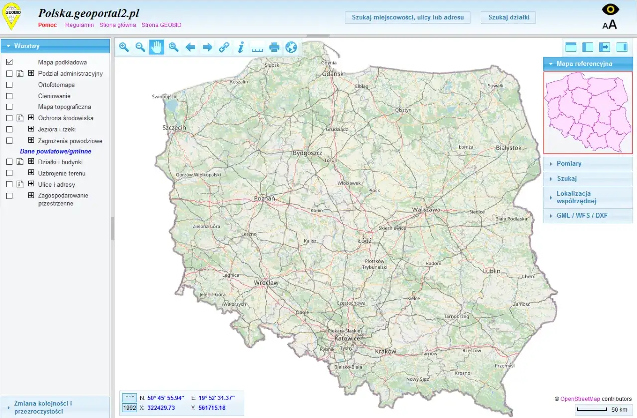
Task: Check the Ochrona środowiska layer checkbox
Action: coord(9,118)
